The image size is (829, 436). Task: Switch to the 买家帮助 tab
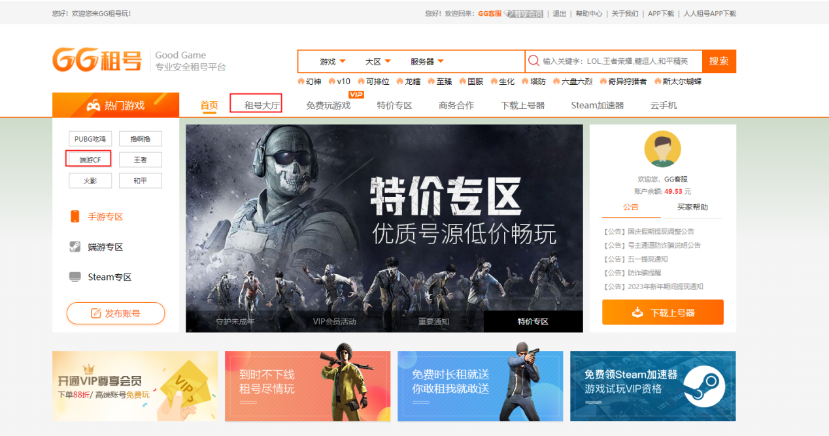coord(692,207)
